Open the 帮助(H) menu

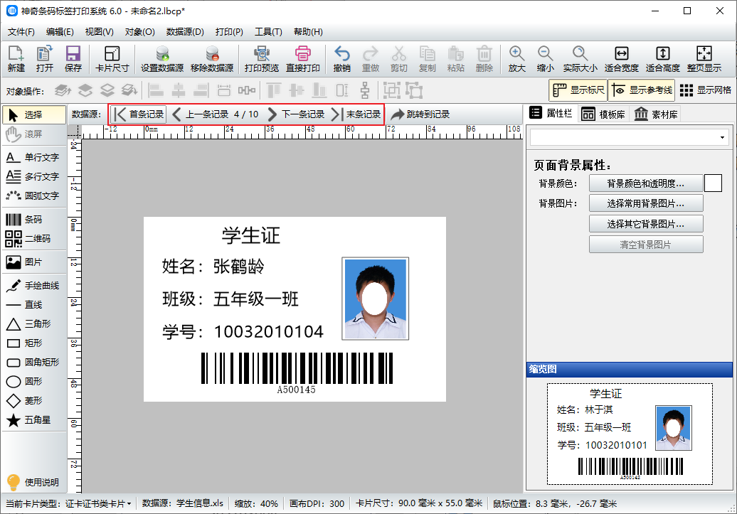click(308, 32)
